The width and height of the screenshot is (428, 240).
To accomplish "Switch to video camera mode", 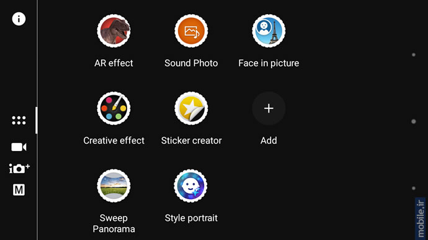I will [19, 147].
